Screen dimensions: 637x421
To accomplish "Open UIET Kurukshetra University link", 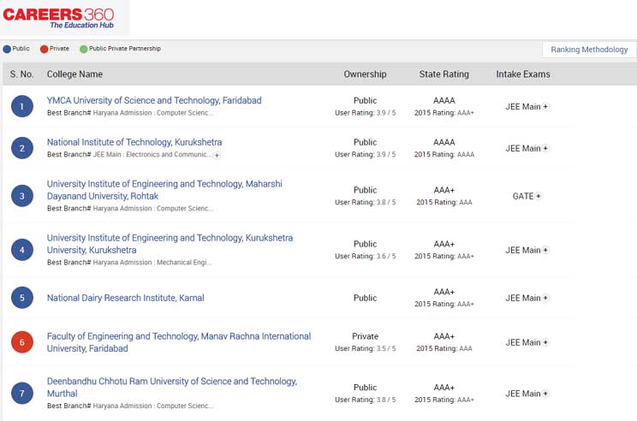I will [x=170, y=244].
